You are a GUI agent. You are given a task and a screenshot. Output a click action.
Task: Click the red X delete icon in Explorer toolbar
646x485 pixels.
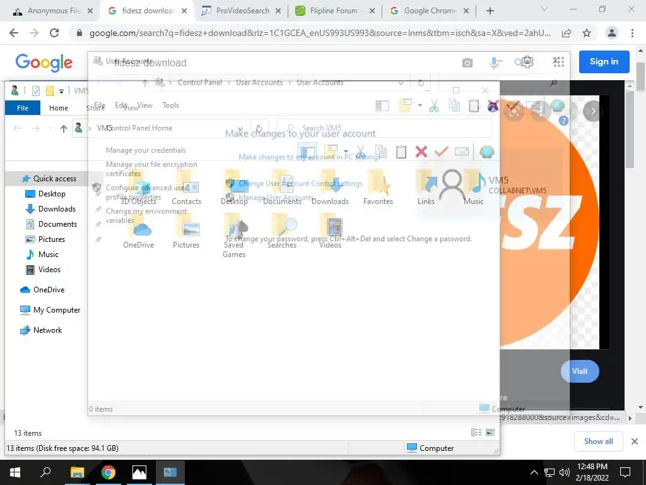point(421,152)
